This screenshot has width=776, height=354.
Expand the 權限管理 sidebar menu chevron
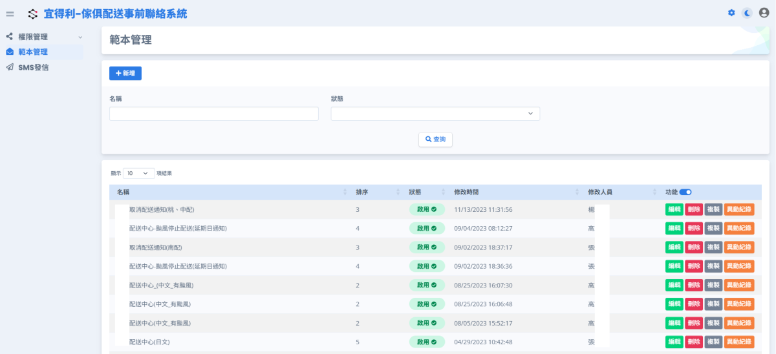tap(80, 37)
